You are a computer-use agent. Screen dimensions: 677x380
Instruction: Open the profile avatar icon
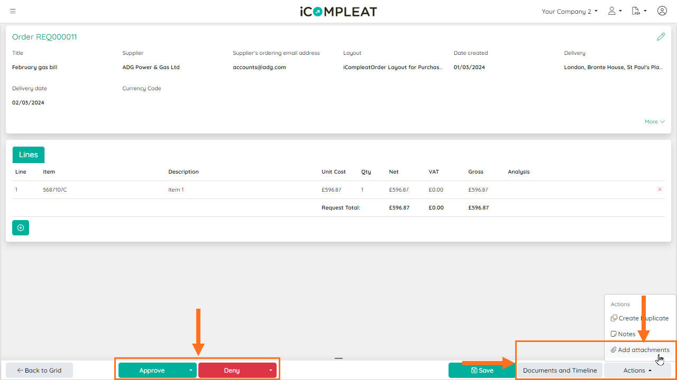click(x=662, y=11)
